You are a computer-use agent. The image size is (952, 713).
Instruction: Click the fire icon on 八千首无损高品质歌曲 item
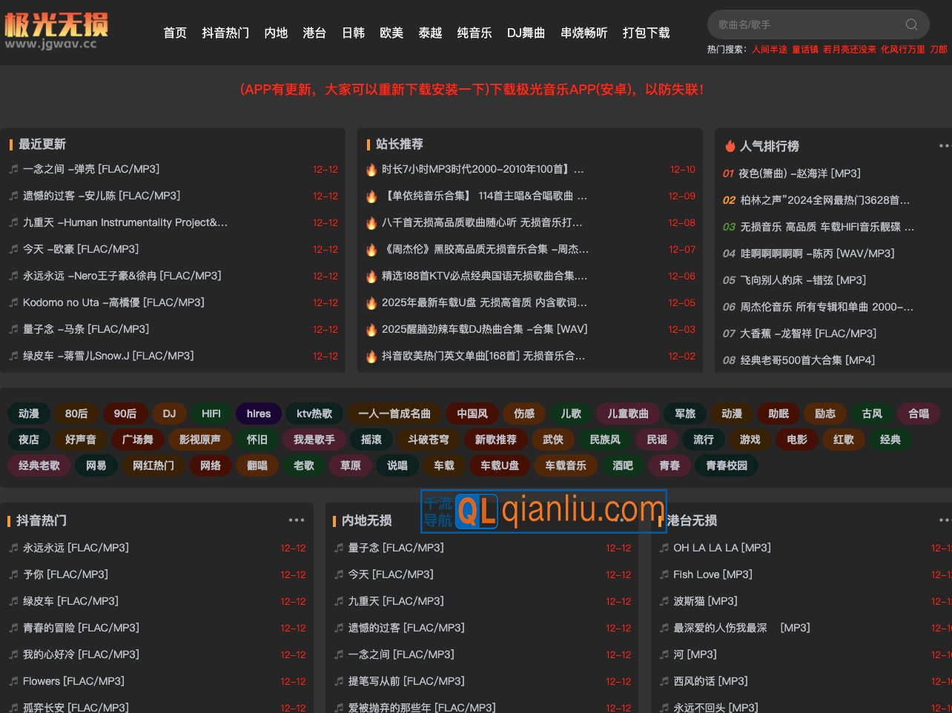coord(371,222)
